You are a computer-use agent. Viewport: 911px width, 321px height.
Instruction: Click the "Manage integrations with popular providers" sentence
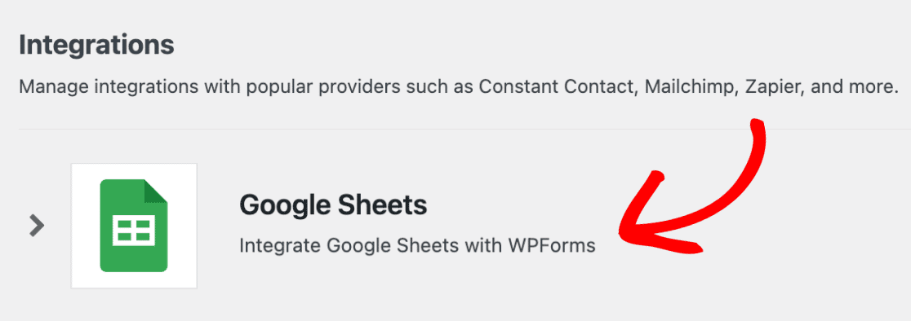point(459,88)
